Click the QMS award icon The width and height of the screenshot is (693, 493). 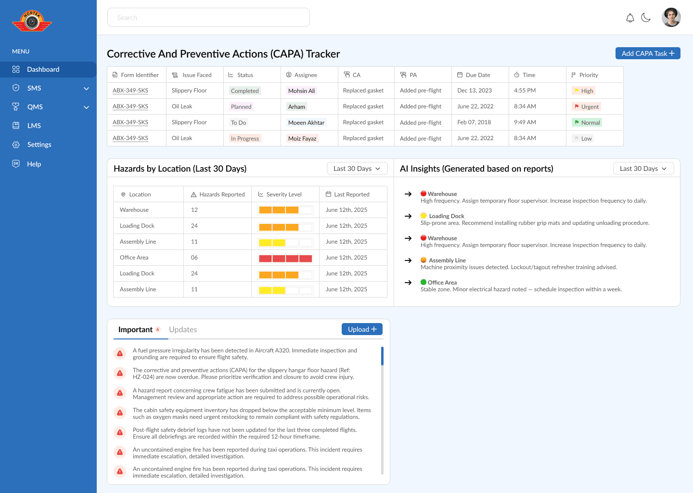pyautogui.click(x=16, y=107)
